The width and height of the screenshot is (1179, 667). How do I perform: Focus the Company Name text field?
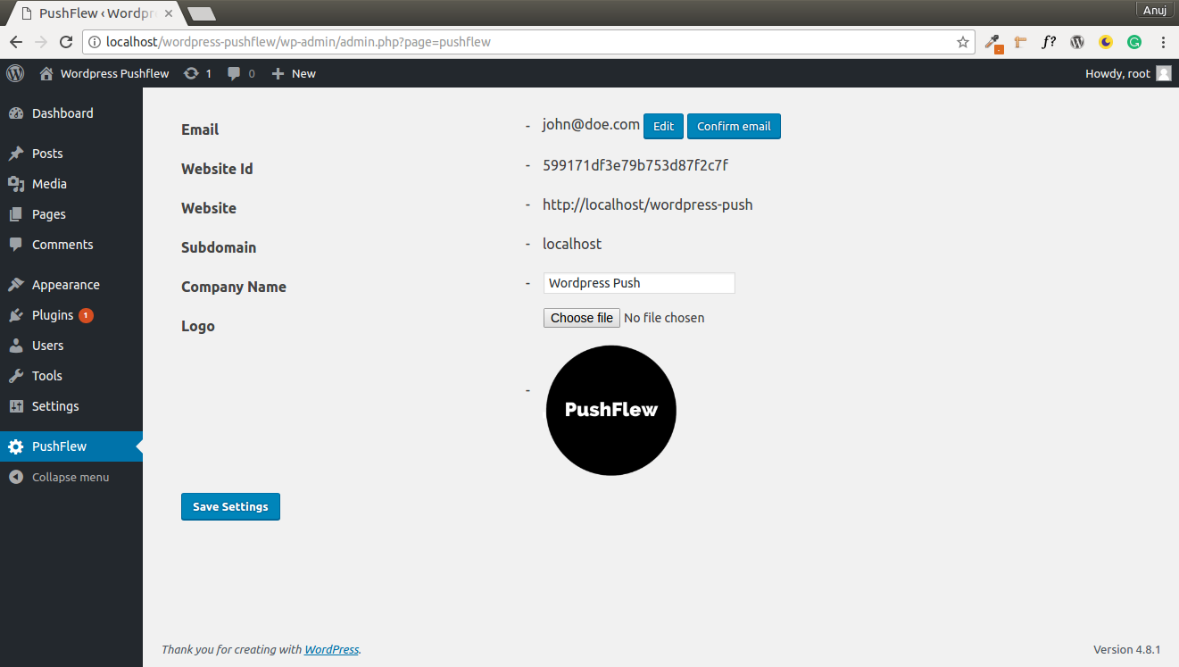pyautogui.click(x=639, y=283)
